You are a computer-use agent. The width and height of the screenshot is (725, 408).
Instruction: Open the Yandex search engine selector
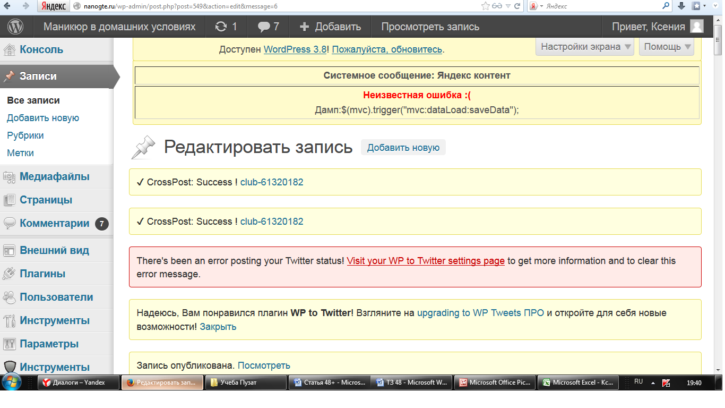[537, 6]
